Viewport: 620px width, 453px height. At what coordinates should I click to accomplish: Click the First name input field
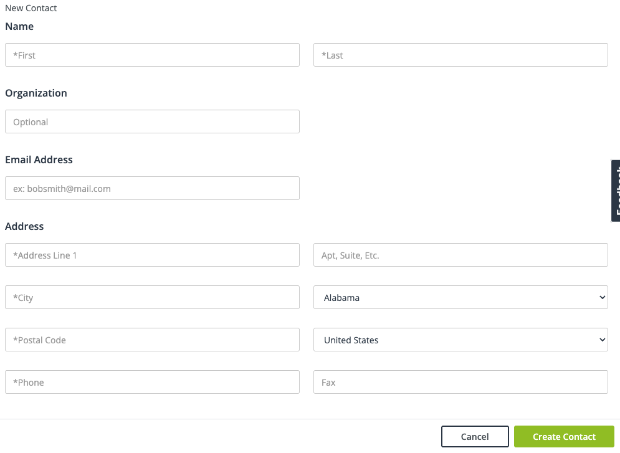[x=152, y=55]
